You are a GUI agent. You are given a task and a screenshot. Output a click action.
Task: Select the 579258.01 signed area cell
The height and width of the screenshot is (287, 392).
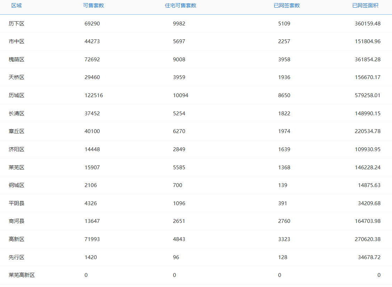click(367, 95)
